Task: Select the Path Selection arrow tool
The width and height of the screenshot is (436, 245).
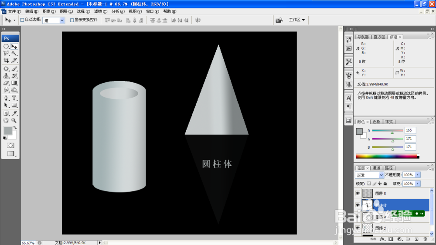Action: 6,105
